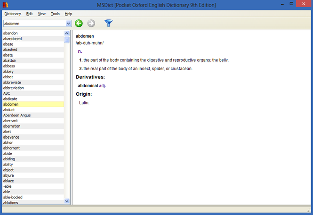Screen dimensions: 313x215
Task: Select 'abandon' in the word list
Action: 33,33
